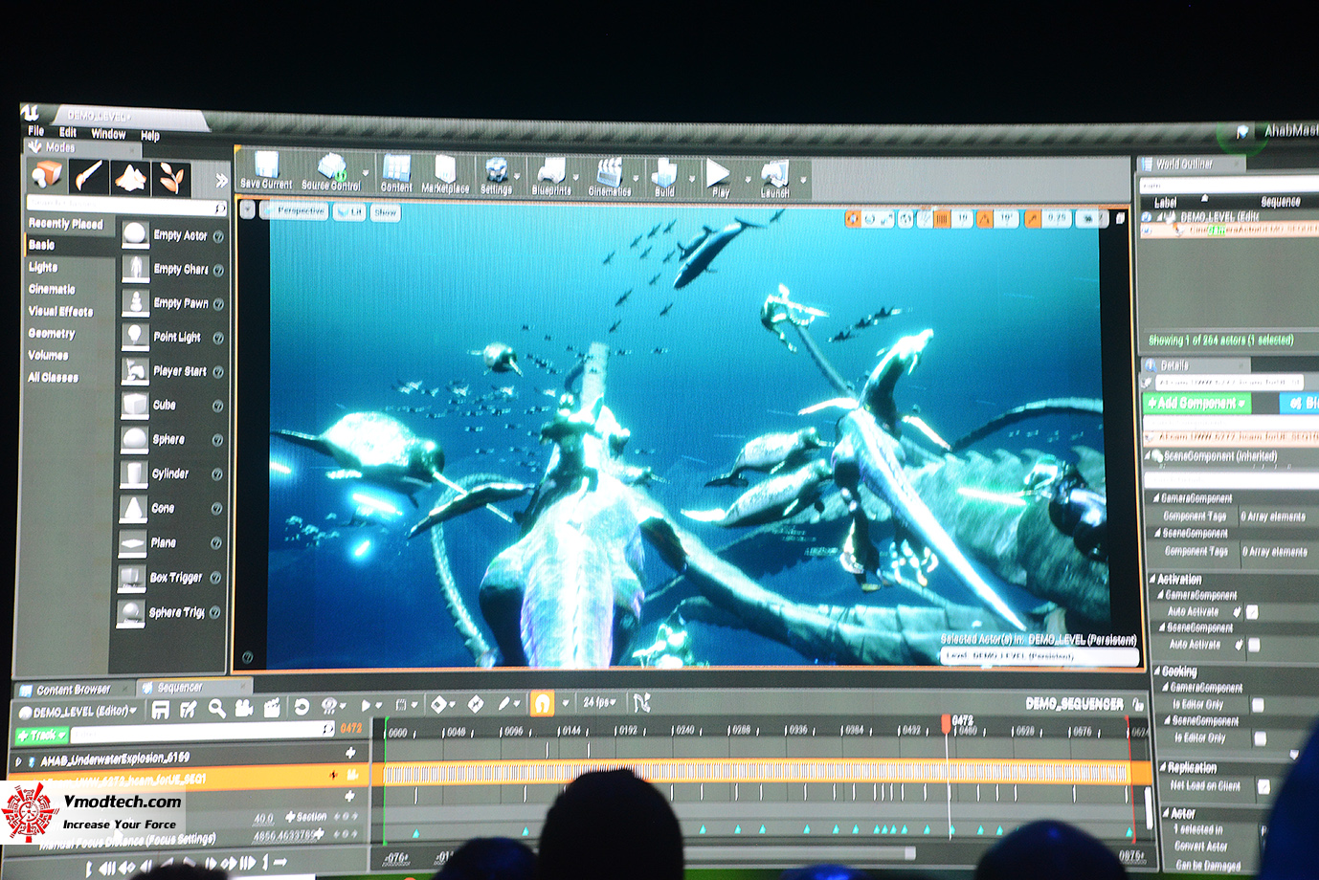Click the Sequencer playhead at 0472
1319x880 pixels.
(x=946, y=724)
